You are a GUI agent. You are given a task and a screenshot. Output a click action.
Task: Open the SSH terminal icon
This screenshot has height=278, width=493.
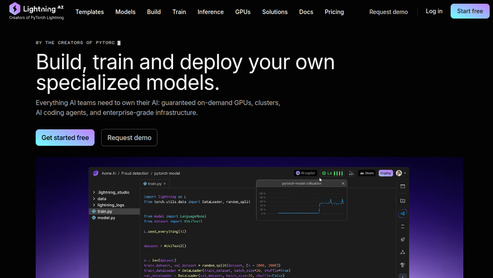click(351, 173)
